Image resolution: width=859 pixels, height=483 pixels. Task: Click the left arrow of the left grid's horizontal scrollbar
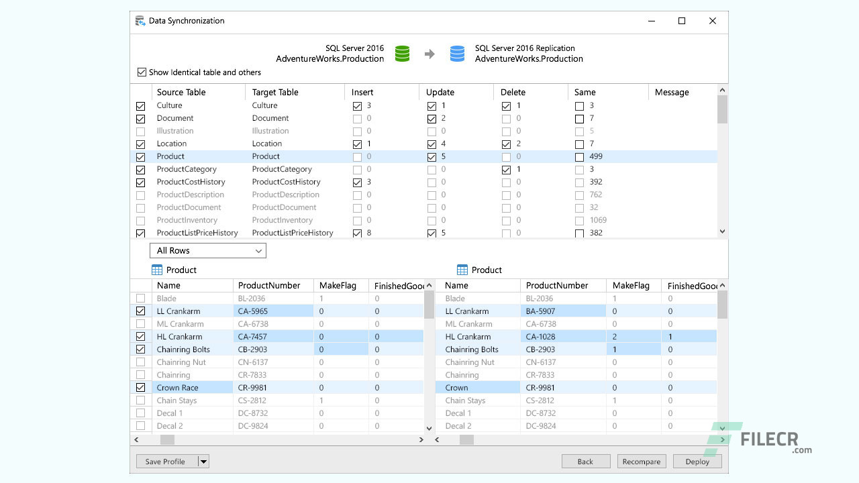(x=136, y=439)
